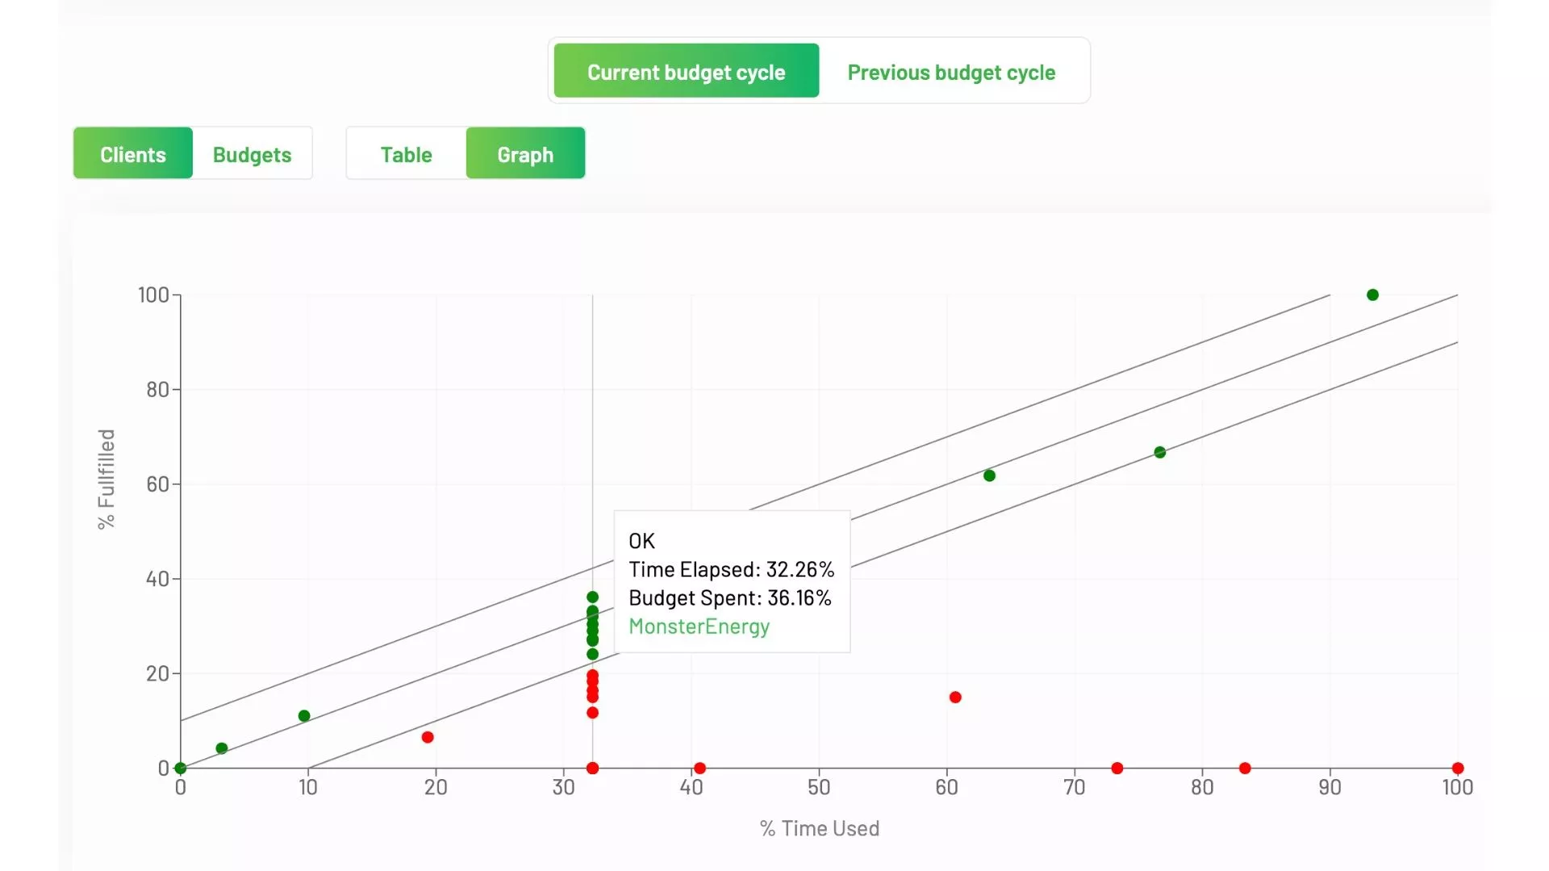The image size is (1549, 871).
Task: Select the zero-fulfilled red point near 73% time
Action: [x=1117, y=768]
